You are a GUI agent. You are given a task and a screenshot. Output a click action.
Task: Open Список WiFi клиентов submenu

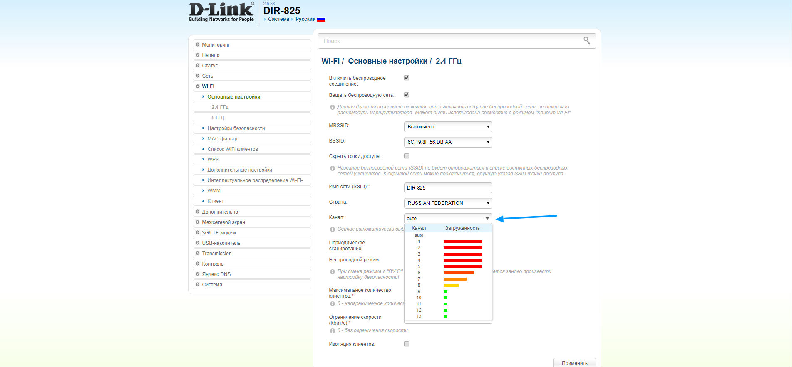(x=252, y=149)
